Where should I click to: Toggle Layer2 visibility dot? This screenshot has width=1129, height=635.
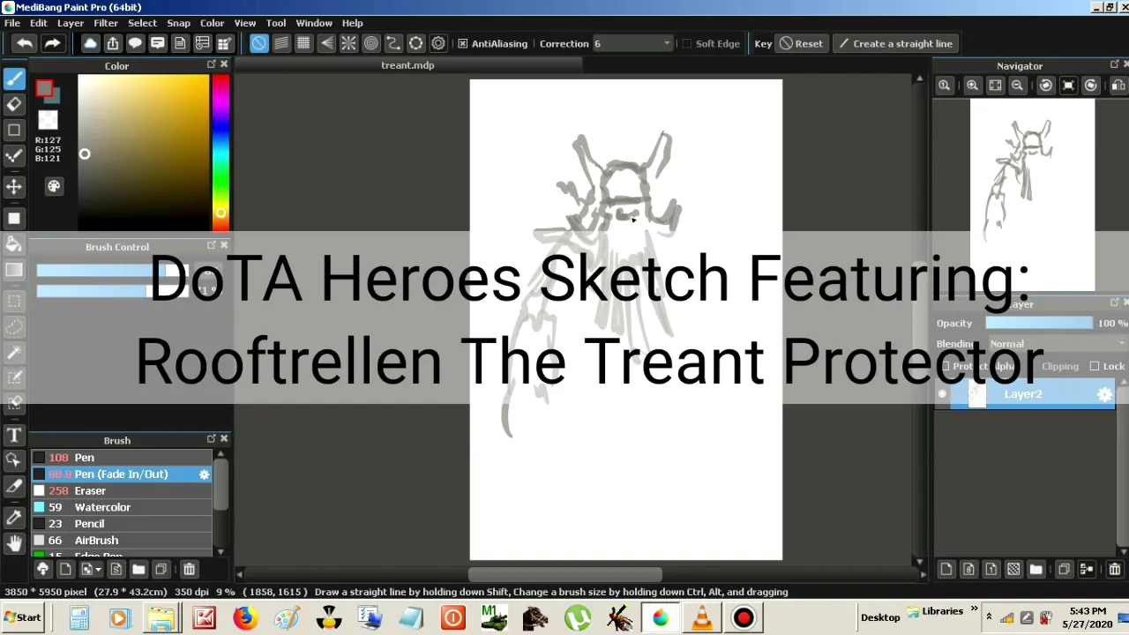pyautogui.click(x=942, y=394)
